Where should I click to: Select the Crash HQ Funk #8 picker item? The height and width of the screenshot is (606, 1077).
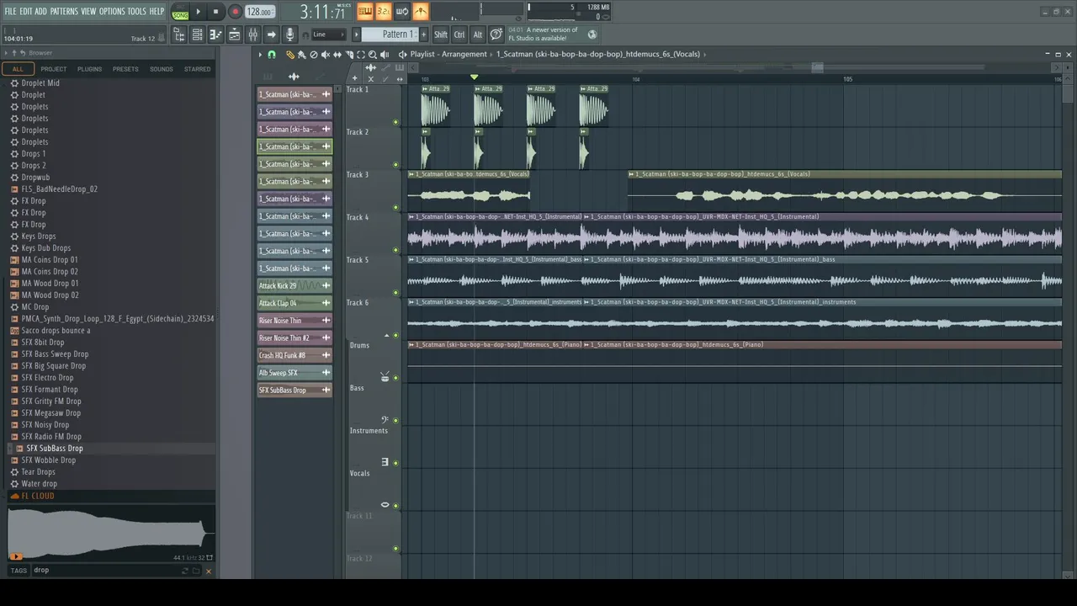coord(294,355)
